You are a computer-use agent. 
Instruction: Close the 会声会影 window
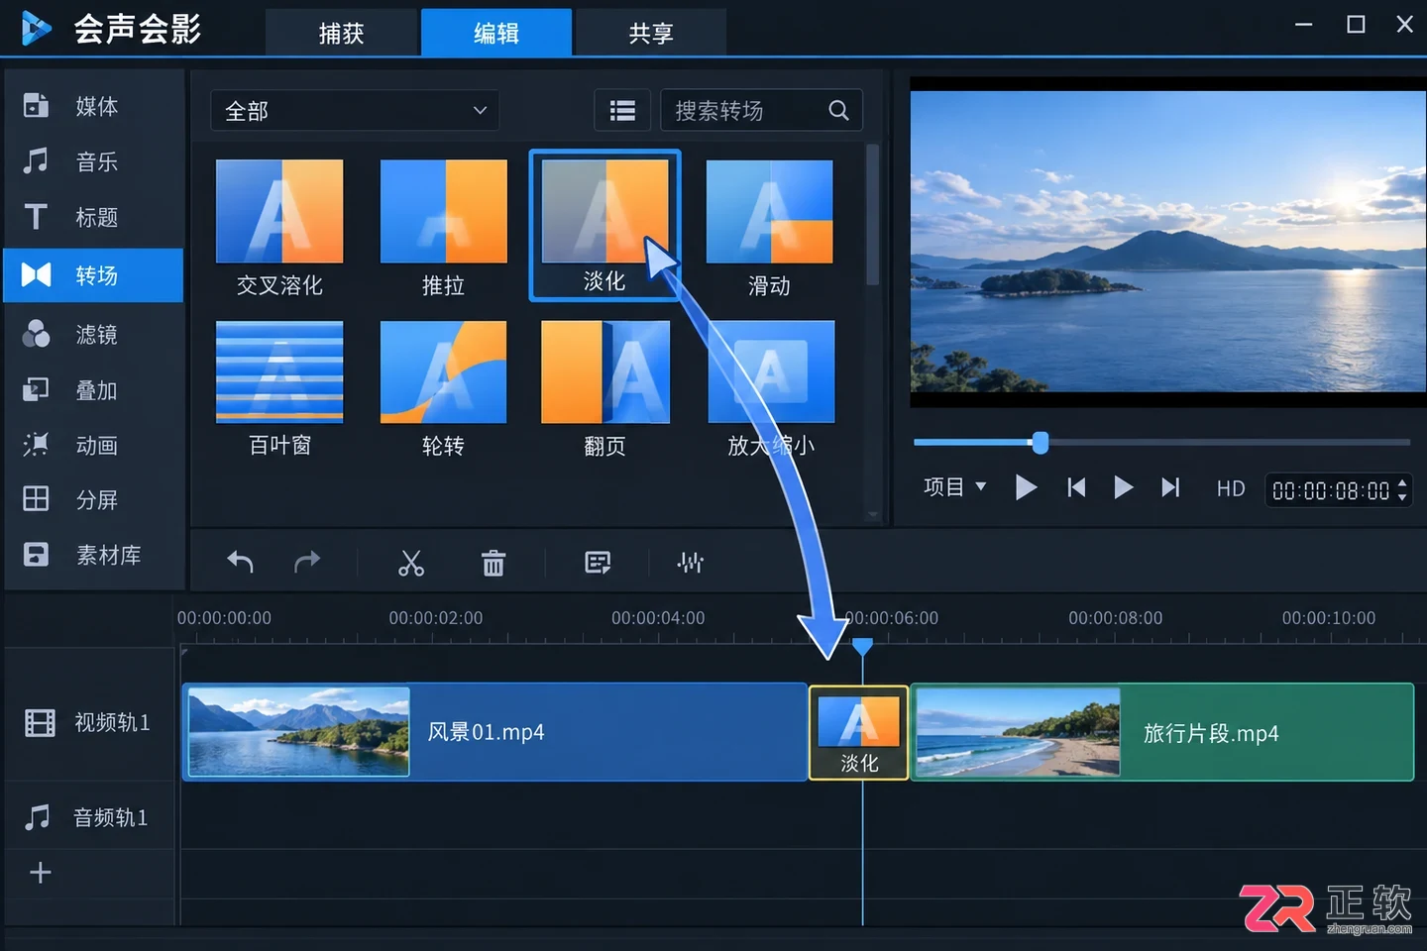click(1405, 25)
